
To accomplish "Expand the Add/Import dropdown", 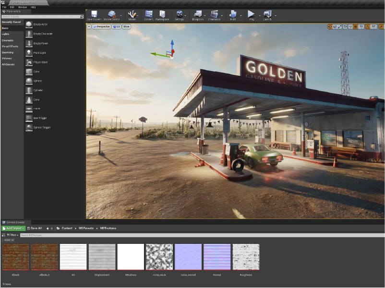I will pos(13,228).
